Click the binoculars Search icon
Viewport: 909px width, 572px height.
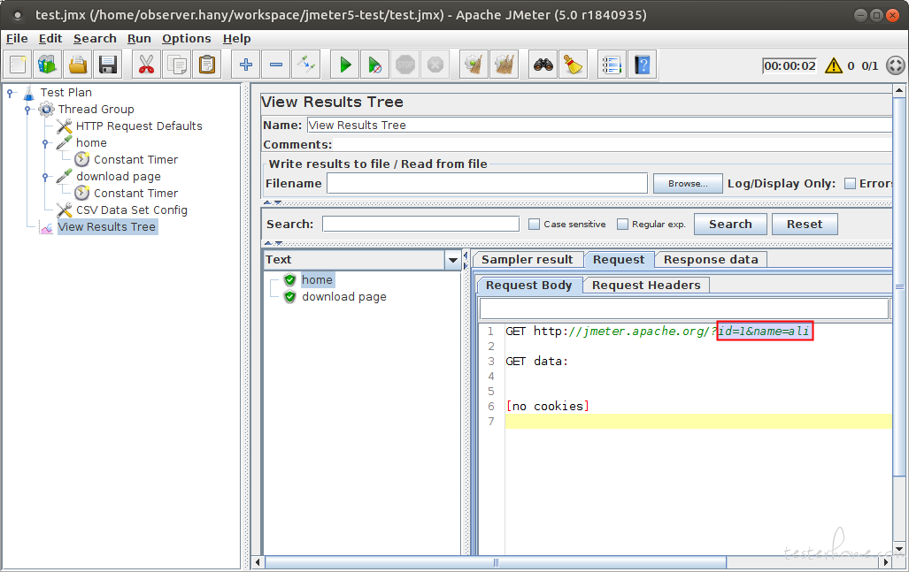coord(543,65)
